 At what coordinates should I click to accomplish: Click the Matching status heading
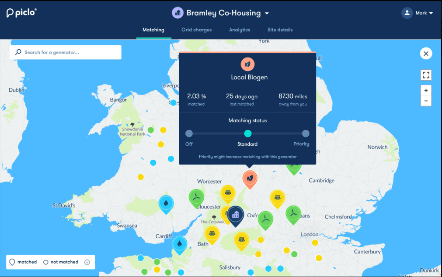[x=247, y=120]
